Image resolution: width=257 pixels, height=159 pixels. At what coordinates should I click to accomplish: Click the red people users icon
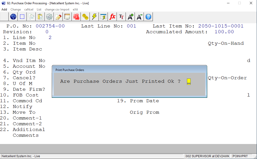point(76,17)
